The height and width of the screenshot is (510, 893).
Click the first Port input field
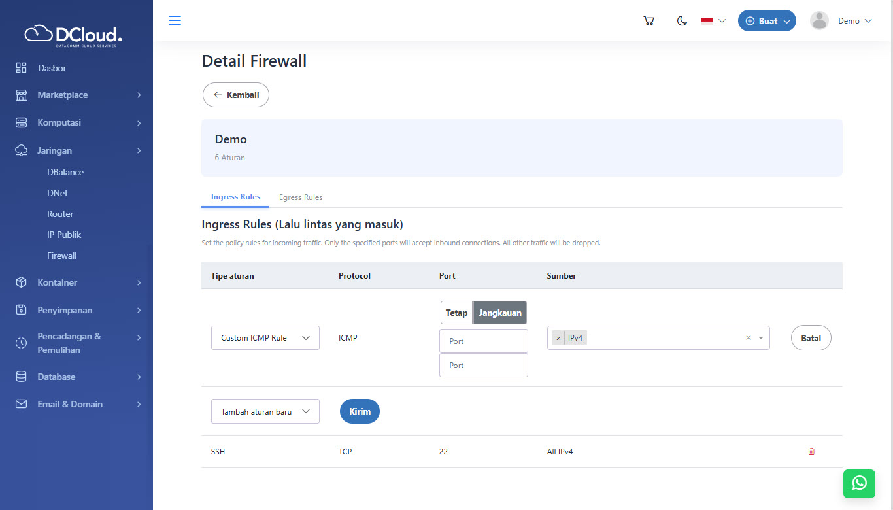coord(483,341)
